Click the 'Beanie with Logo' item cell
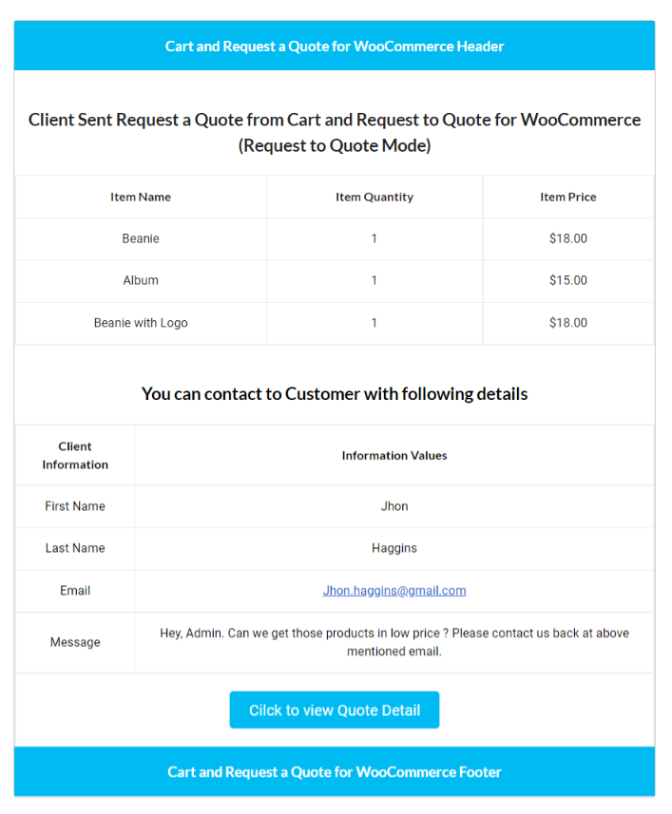The width and height of the screenshot is (672, 814). [141, 323]
